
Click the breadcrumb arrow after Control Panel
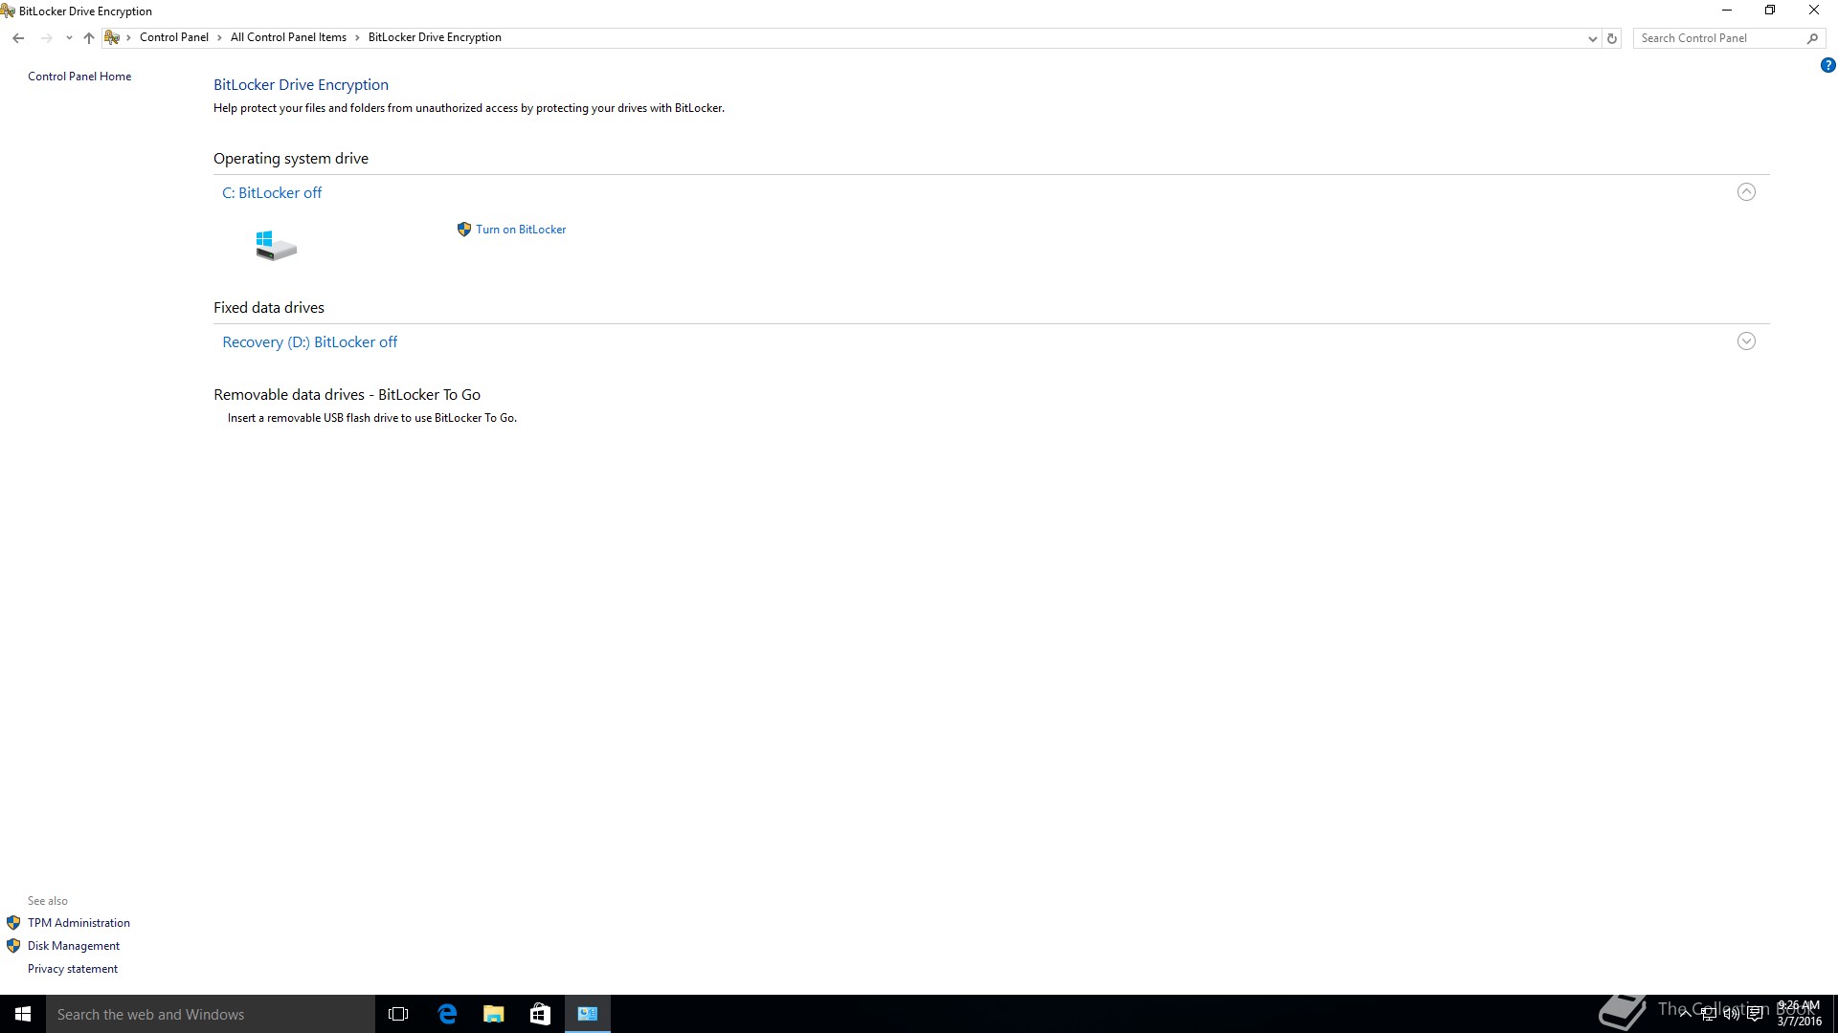(219, 37)
